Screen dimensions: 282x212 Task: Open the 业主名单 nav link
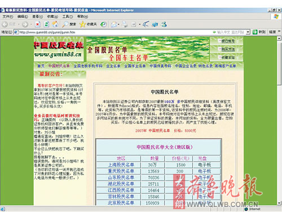tap(113, 66)
